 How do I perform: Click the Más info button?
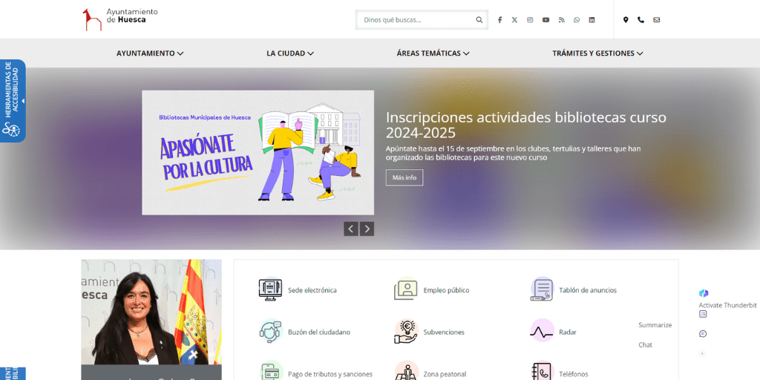404,177
